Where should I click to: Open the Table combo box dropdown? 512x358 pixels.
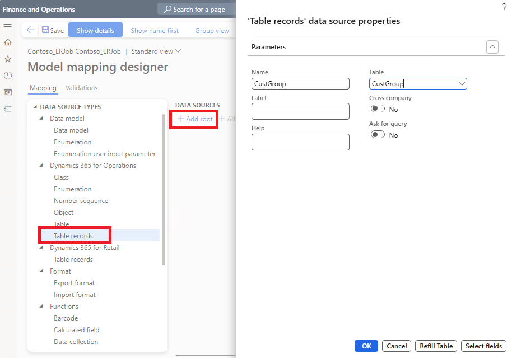click(462, 84)
